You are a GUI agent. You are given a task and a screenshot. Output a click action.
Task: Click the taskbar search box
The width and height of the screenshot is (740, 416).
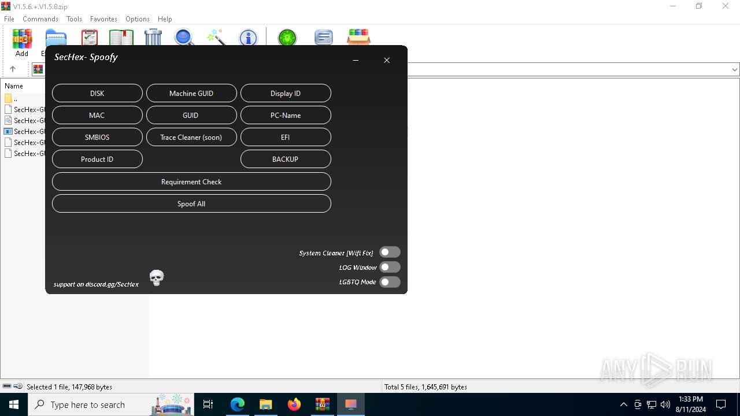click(x=110, y=404)
